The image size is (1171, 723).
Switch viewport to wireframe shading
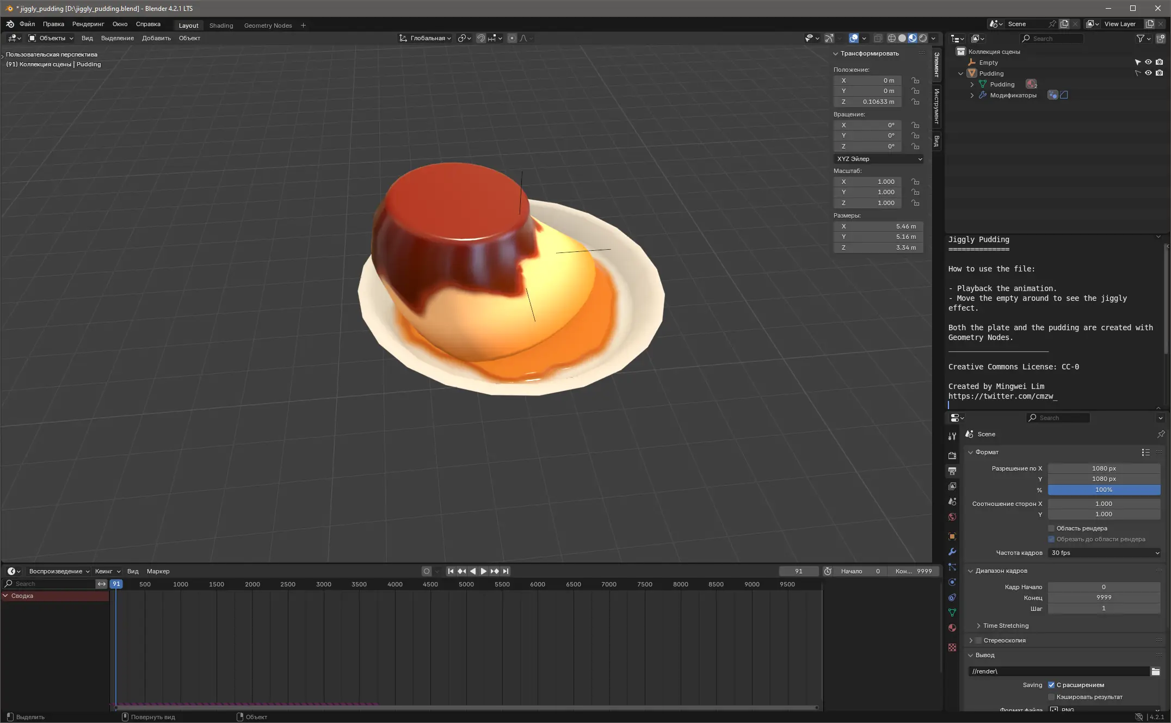(x=892, y=38)
